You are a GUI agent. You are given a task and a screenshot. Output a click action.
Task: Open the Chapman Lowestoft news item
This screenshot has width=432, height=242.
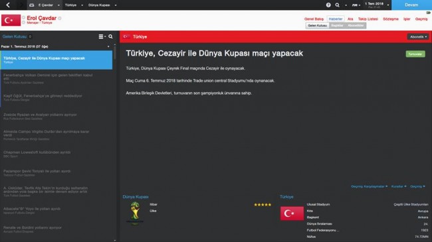(56, 154)
